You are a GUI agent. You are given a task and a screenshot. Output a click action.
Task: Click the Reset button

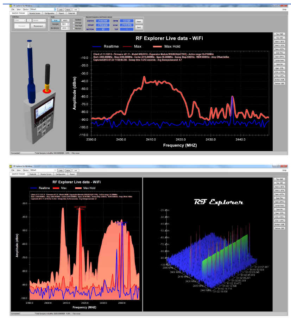(139, 21)
